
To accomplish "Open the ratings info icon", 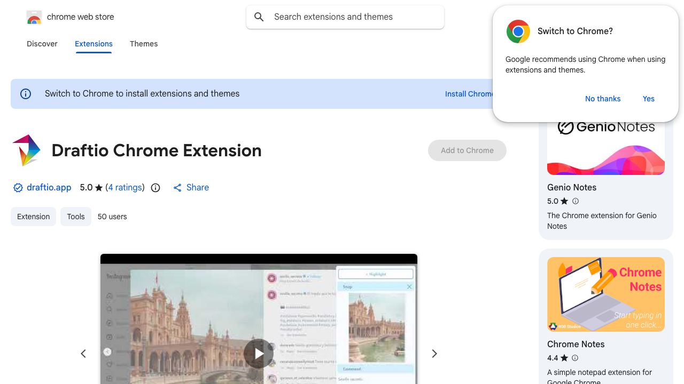I will point(156,188).
